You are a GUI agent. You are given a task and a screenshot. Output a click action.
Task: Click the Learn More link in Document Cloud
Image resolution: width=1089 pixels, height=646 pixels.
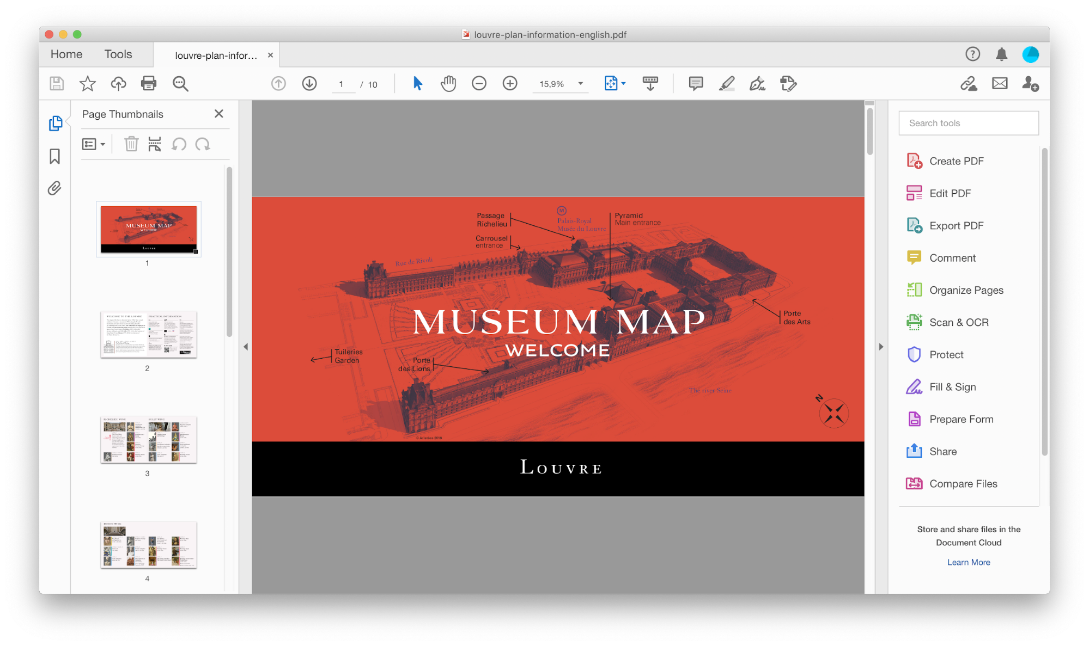968,562
